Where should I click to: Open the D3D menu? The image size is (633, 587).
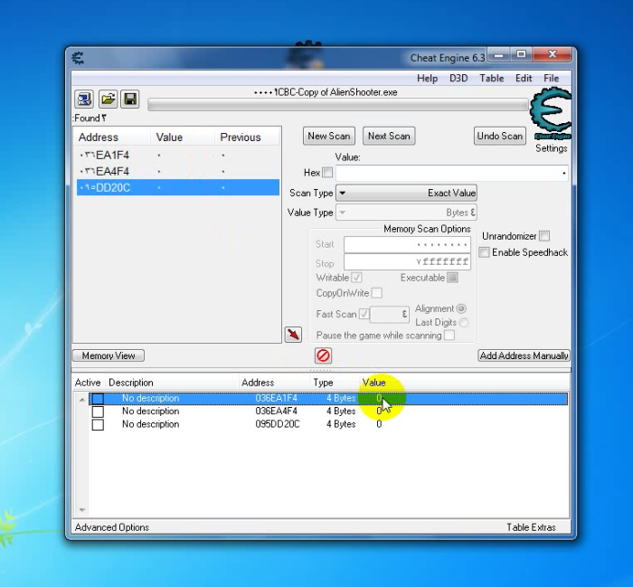(x=458, y=79)
